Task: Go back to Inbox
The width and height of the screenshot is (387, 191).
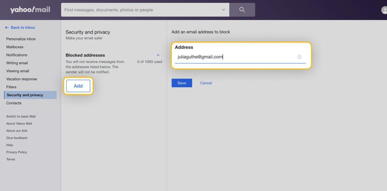Action: coord(20,27)
